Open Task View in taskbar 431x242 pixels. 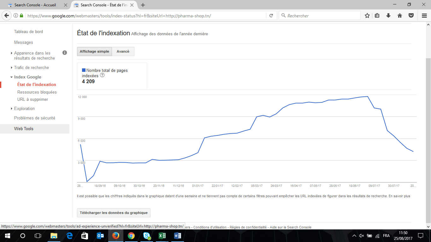38,236
